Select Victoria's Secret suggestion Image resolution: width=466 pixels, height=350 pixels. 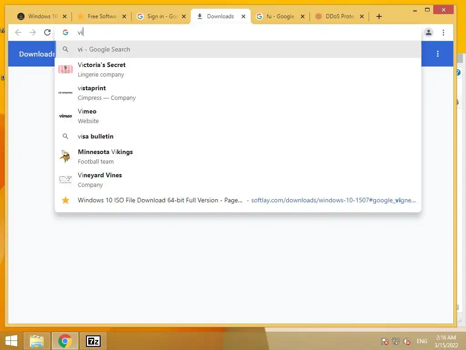(238, 70)
